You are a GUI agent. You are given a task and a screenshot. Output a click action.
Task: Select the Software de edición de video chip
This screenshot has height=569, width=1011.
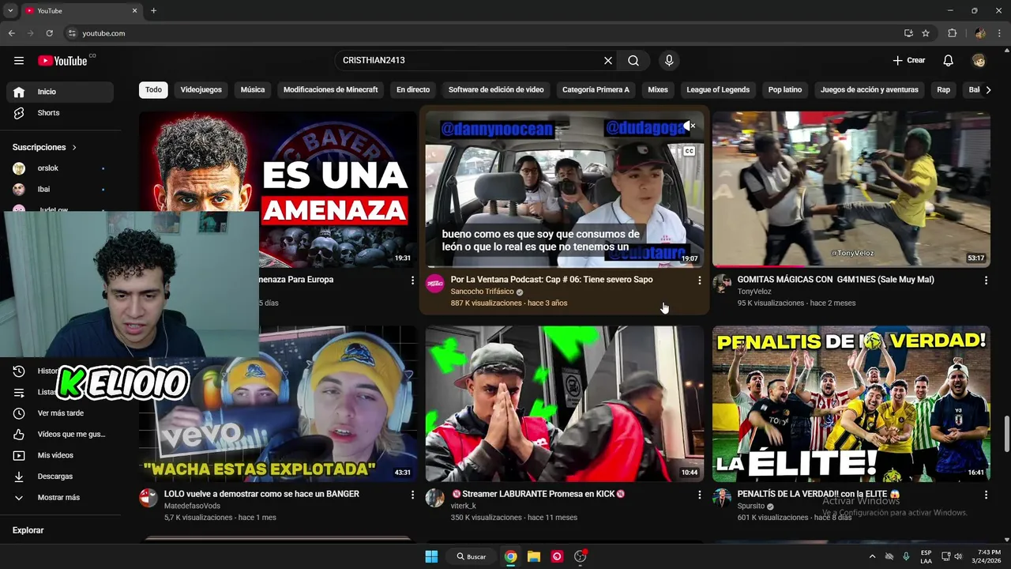(x=496, y=90)
